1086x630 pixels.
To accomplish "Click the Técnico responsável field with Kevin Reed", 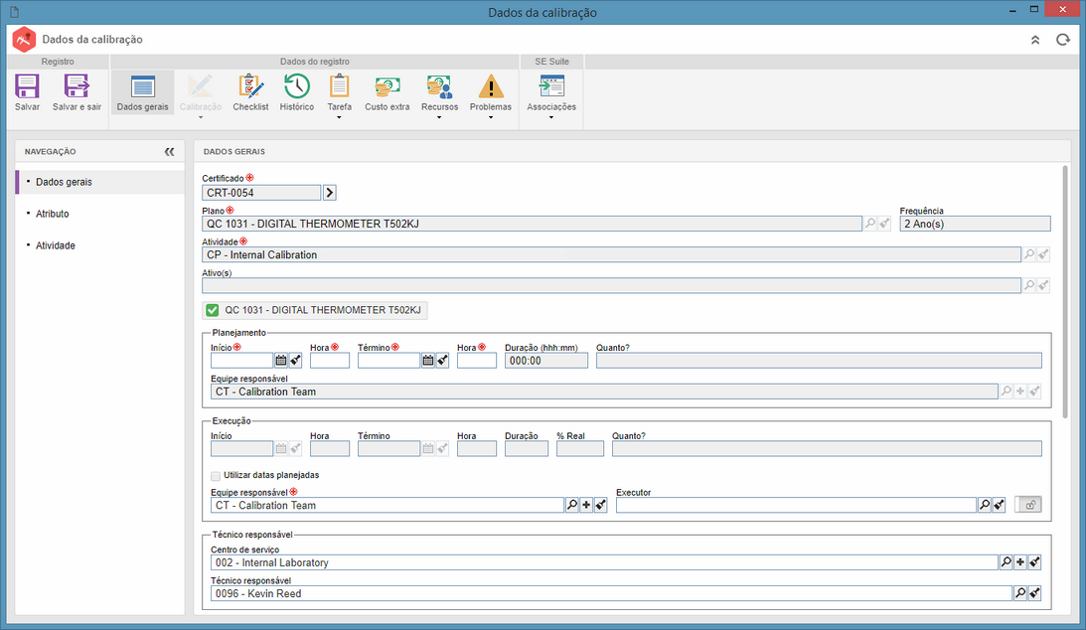I will click(x=611, y=593).
